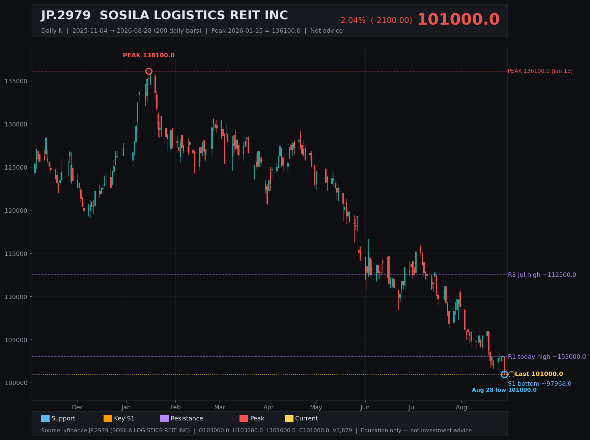
Task: Click the purple Resistance legend swatch
Action: click(164, 418)
